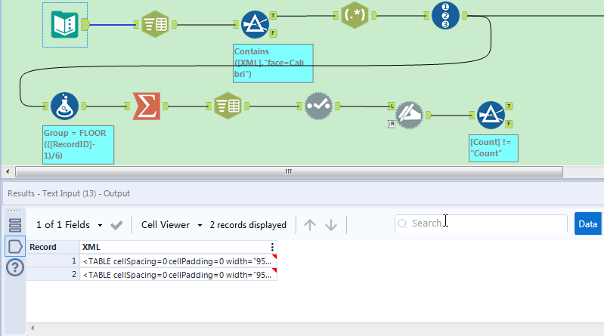Click the output anchor of the Record ID tool
The height and width of the screenshot is (336, 604).
point(465,15)
